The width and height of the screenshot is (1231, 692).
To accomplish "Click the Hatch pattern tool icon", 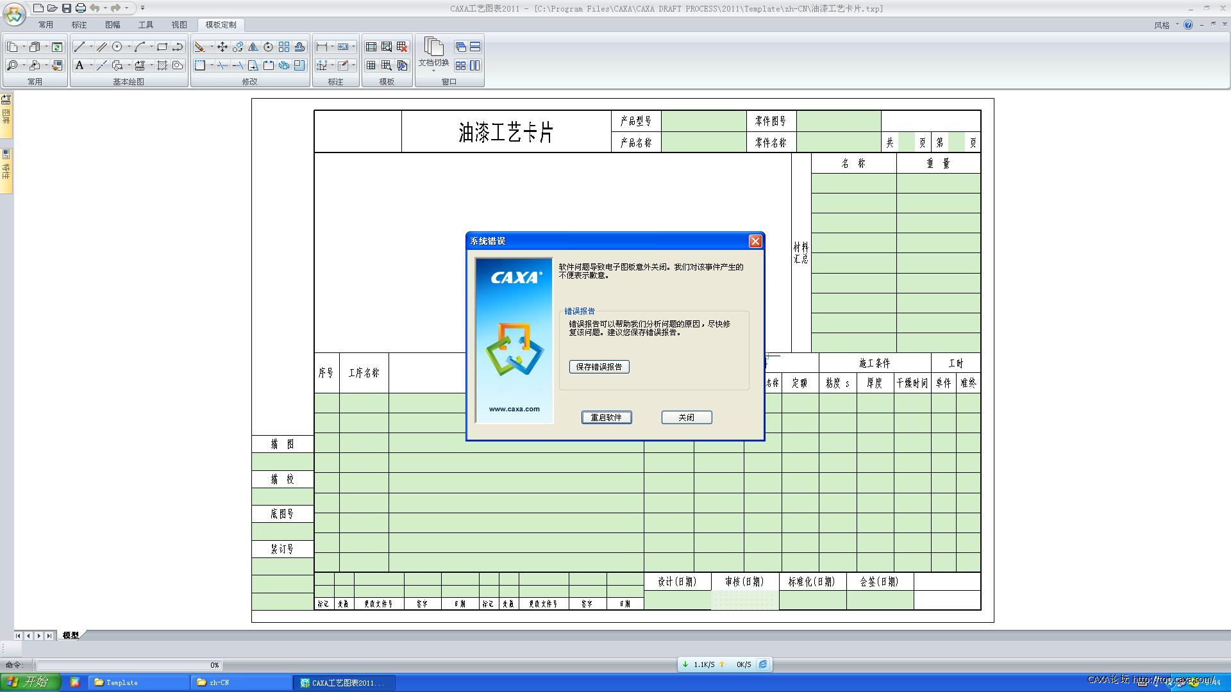I will click(162, 65).
